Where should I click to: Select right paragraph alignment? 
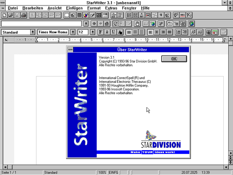click(163, 32)
